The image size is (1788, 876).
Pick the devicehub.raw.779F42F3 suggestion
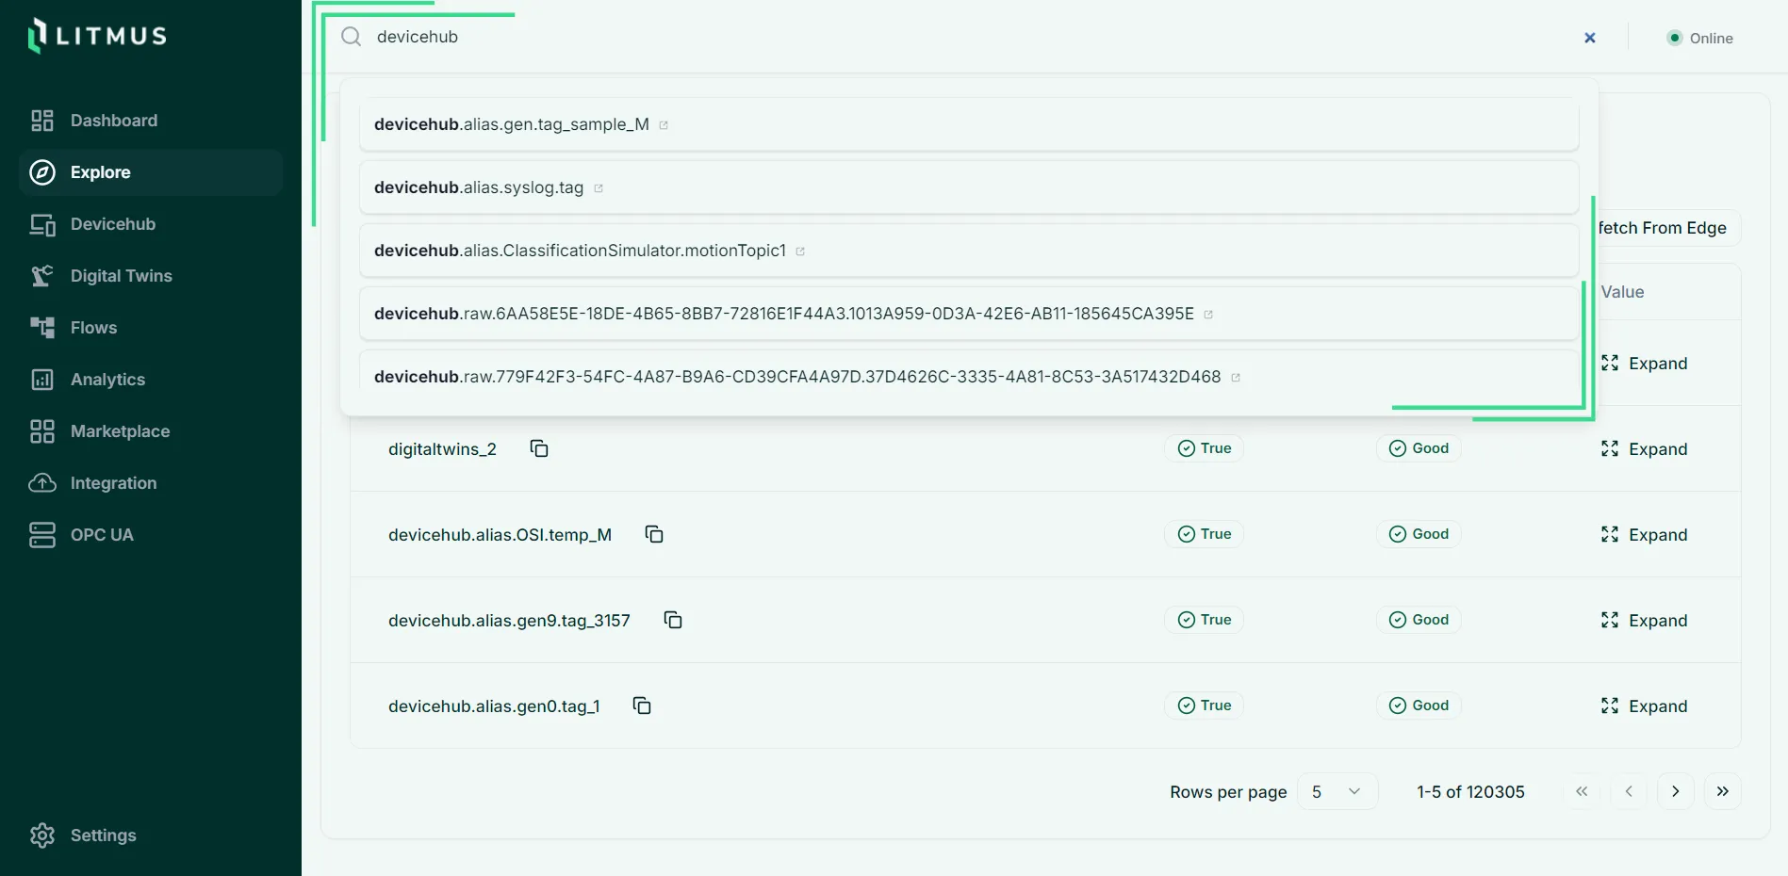point(969,377)
